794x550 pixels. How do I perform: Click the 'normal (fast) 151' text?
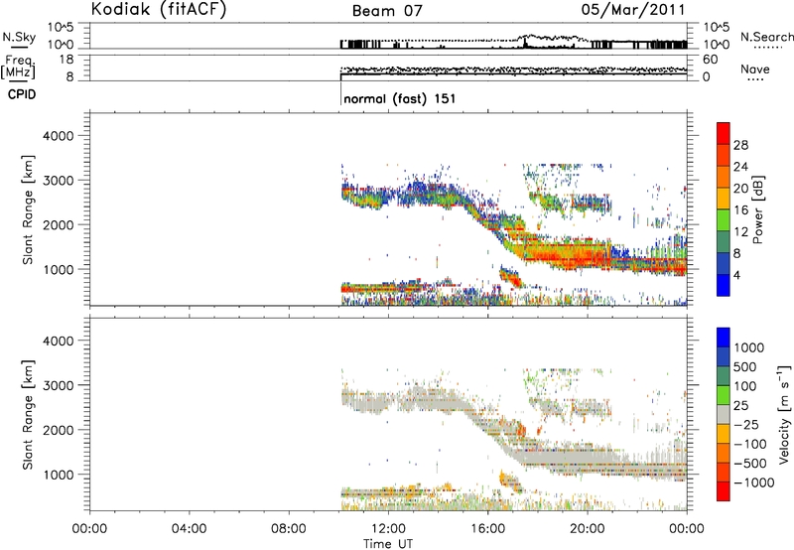click(400, 98)
